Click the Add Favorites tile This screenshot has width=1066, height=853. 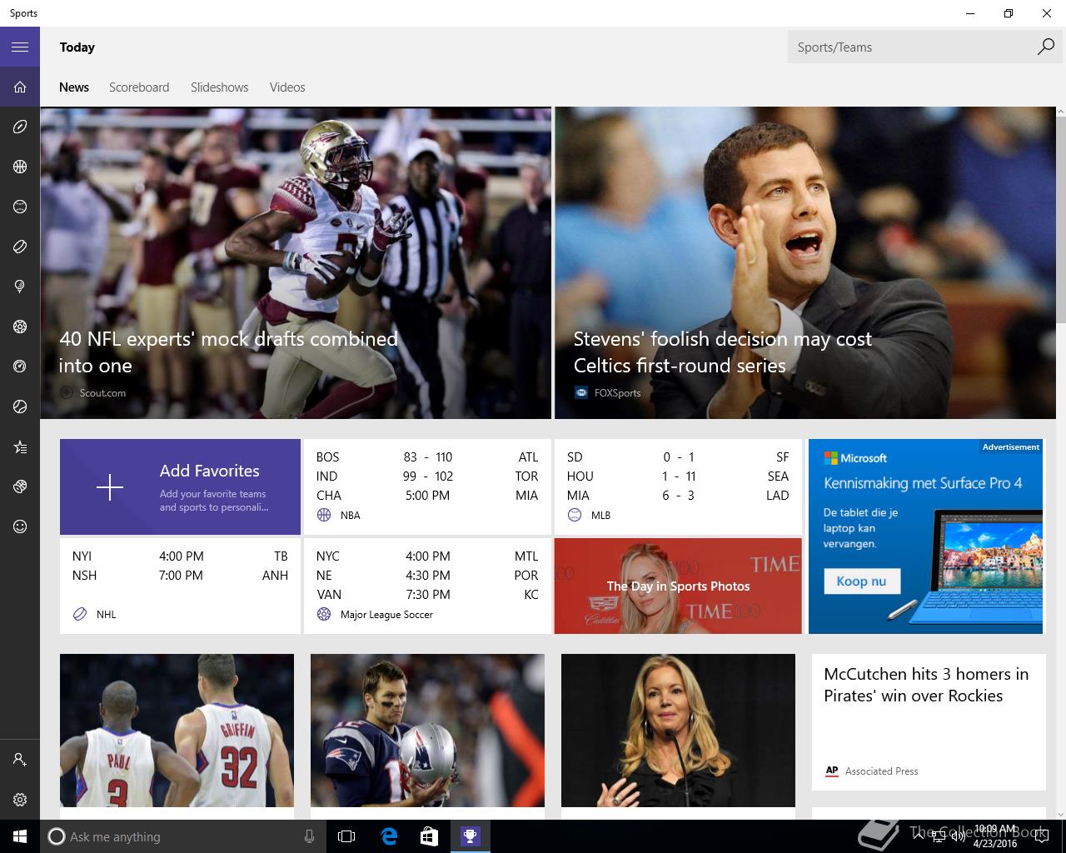(180, 486)
